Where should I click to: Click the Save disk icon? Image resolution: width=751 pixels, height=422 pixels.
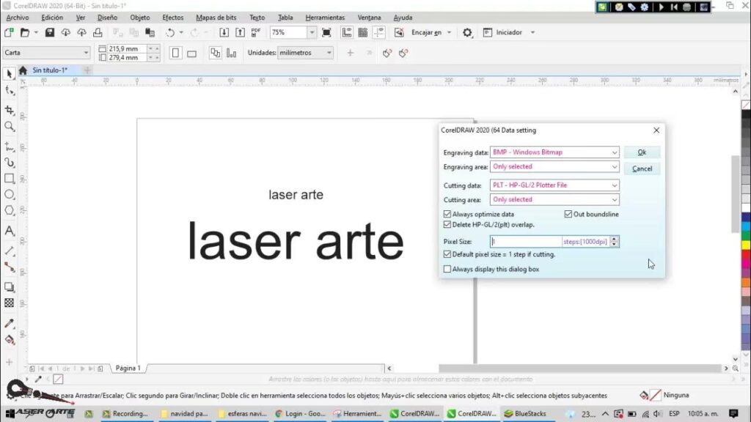[x=50, y=32]
